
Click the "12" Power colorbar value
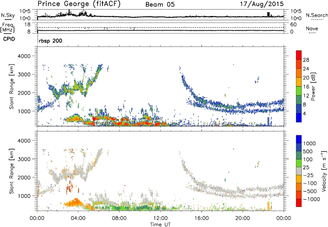pyautogui.click(x=306, y=96)
